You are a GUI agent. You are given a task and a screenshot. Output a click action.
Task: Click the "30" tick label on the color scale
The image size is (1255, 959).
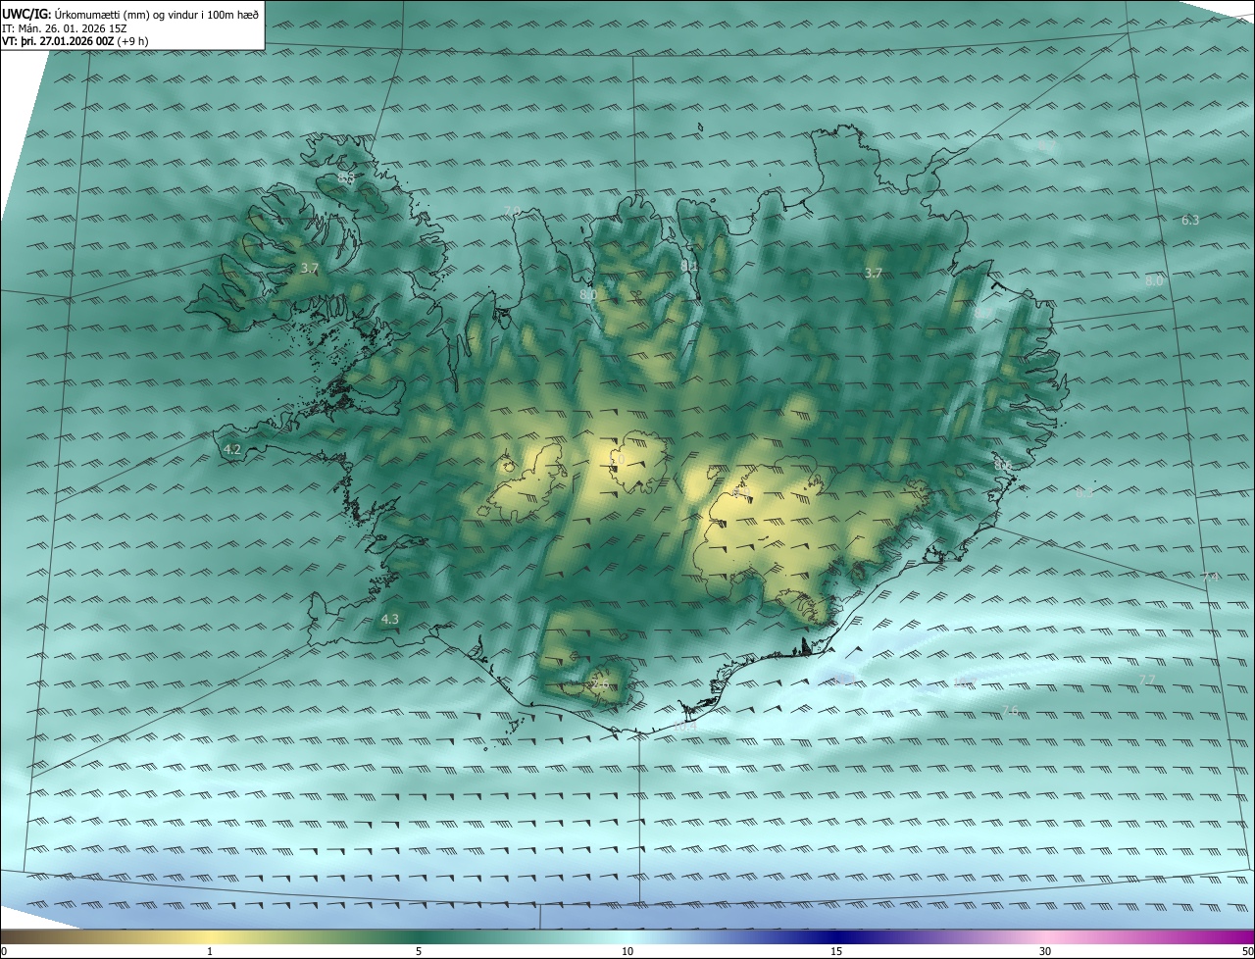pyautogui.click(x=1045, y=951)
